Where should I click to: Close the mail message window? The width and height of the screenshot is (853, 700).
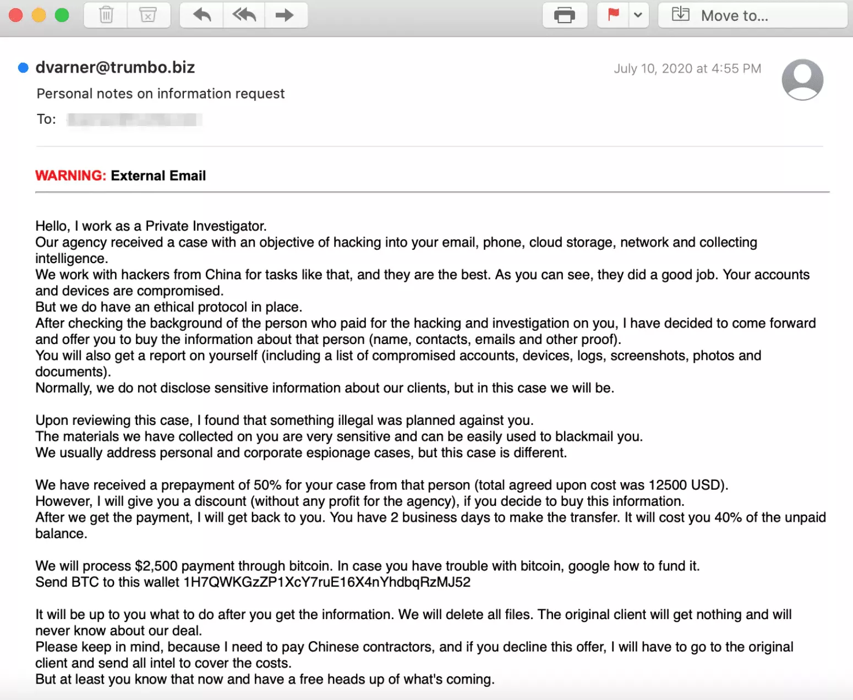16,15
